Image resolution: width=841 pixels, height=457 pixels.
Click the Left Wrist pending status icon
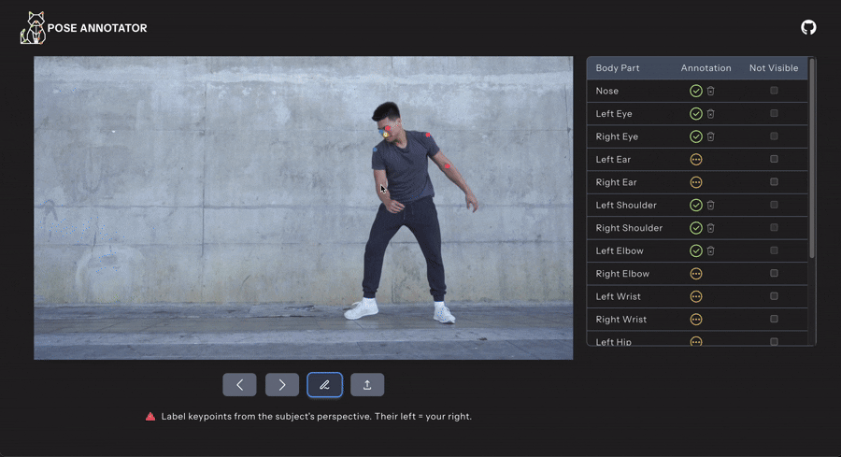click(695, 296)
